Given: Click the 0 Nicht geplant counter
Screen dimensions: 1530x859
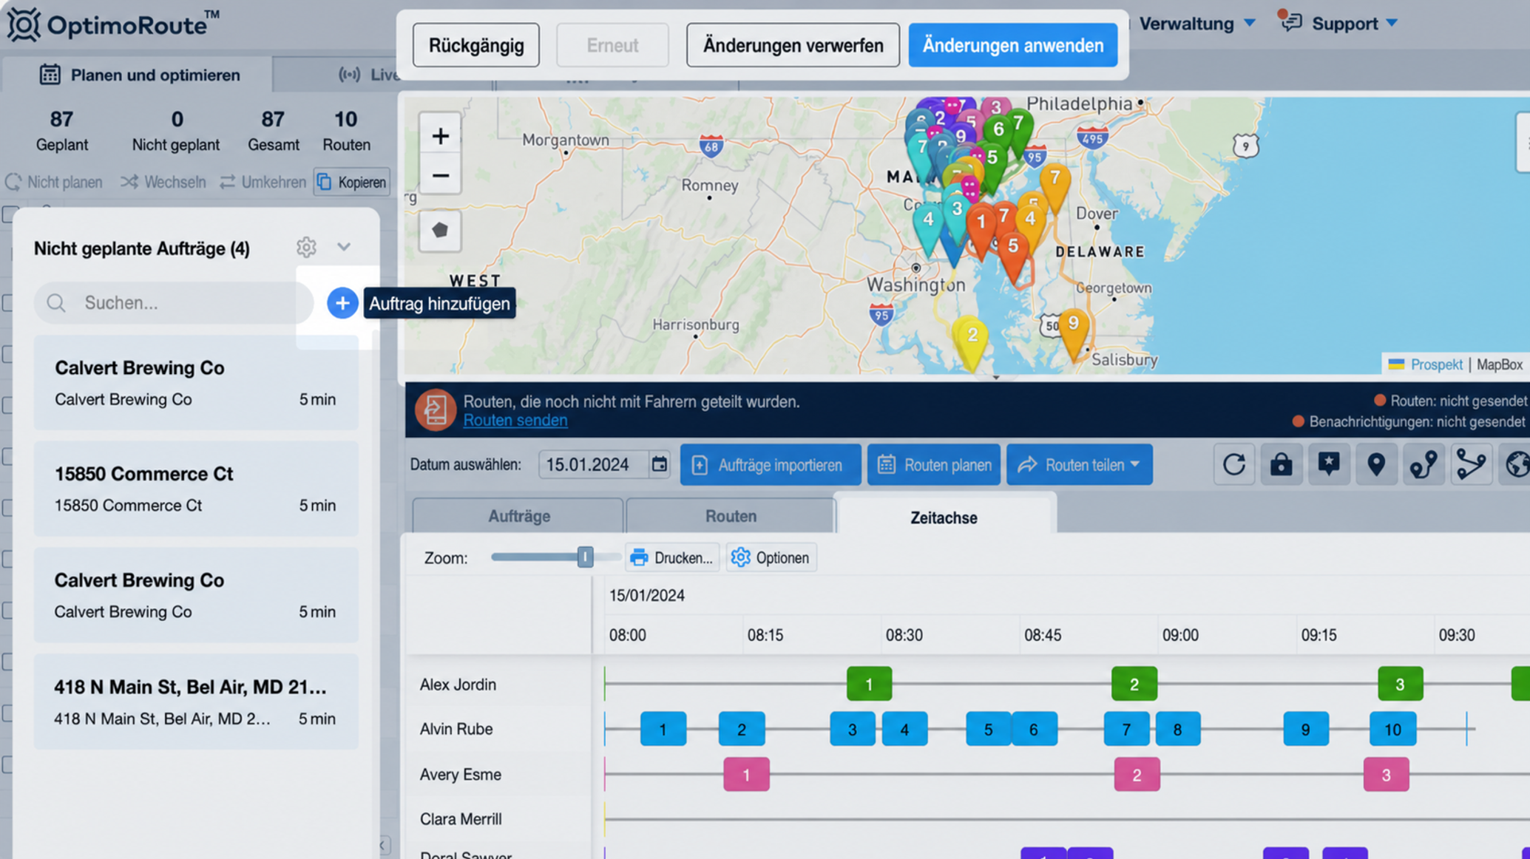Looking at the screenshot, I should (176, 130).
